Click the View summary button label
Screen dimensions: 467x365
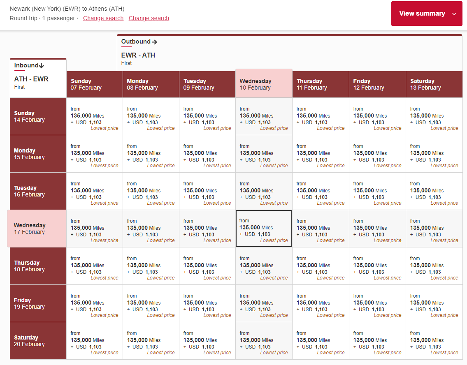pyautogui.click(x=422, y=14)
